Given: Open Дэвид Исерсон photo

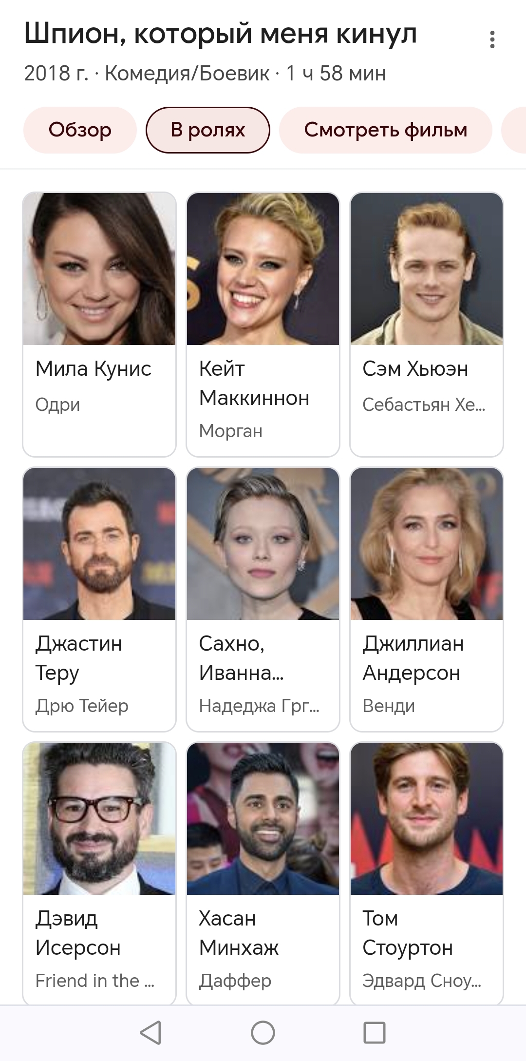Looking at the screenshot, I should [x=99, y=819].
